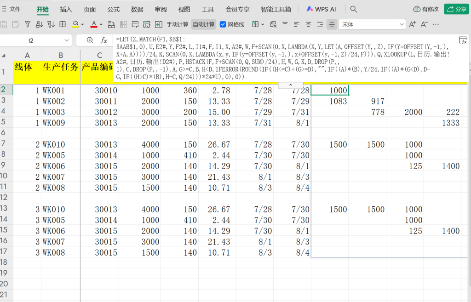Click the search magnifier icon
Screen dimensions: 471x302
(x=354, y=9)
